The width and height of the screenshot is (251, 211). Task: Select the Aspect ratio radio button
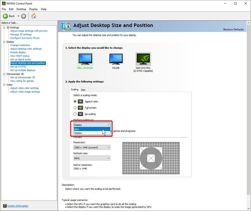(x=75, y=101)
